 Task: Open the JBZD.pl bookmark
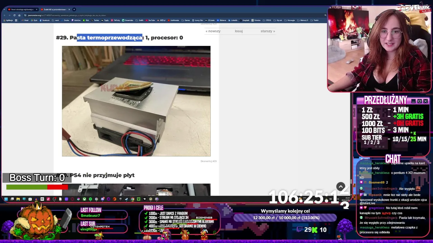click(161, 20)
